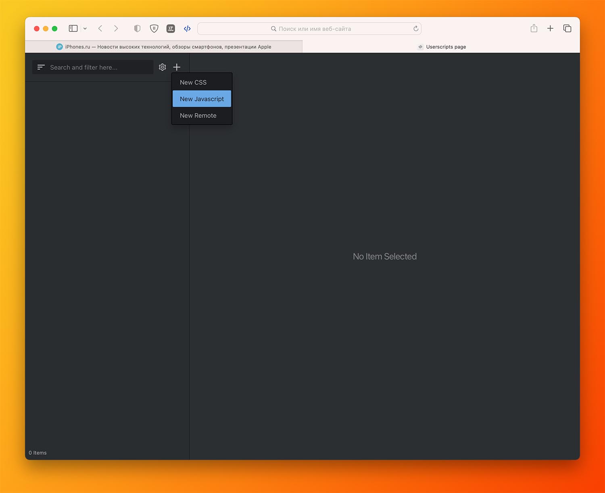This screenshot has width=605, height=493.
Task: Open a new Safari tab
Action: (x=550, y=28)
